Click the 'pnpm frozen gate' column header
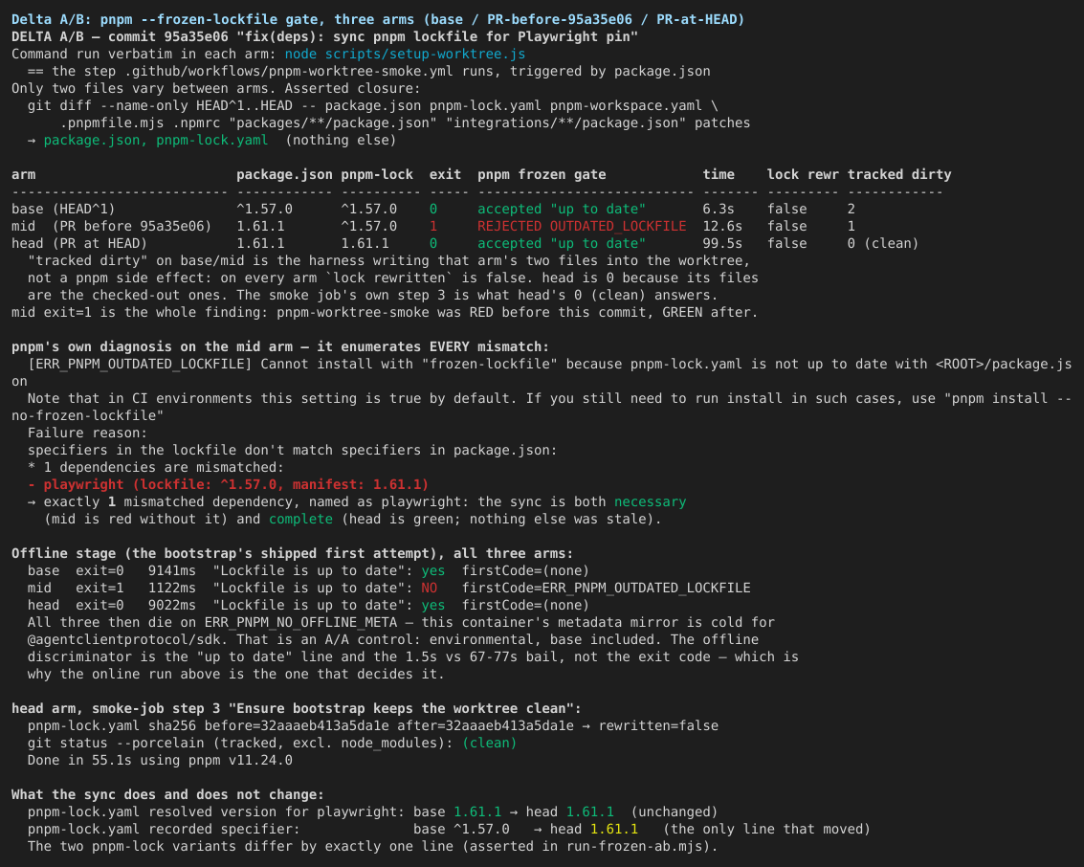 coord(542,174)
